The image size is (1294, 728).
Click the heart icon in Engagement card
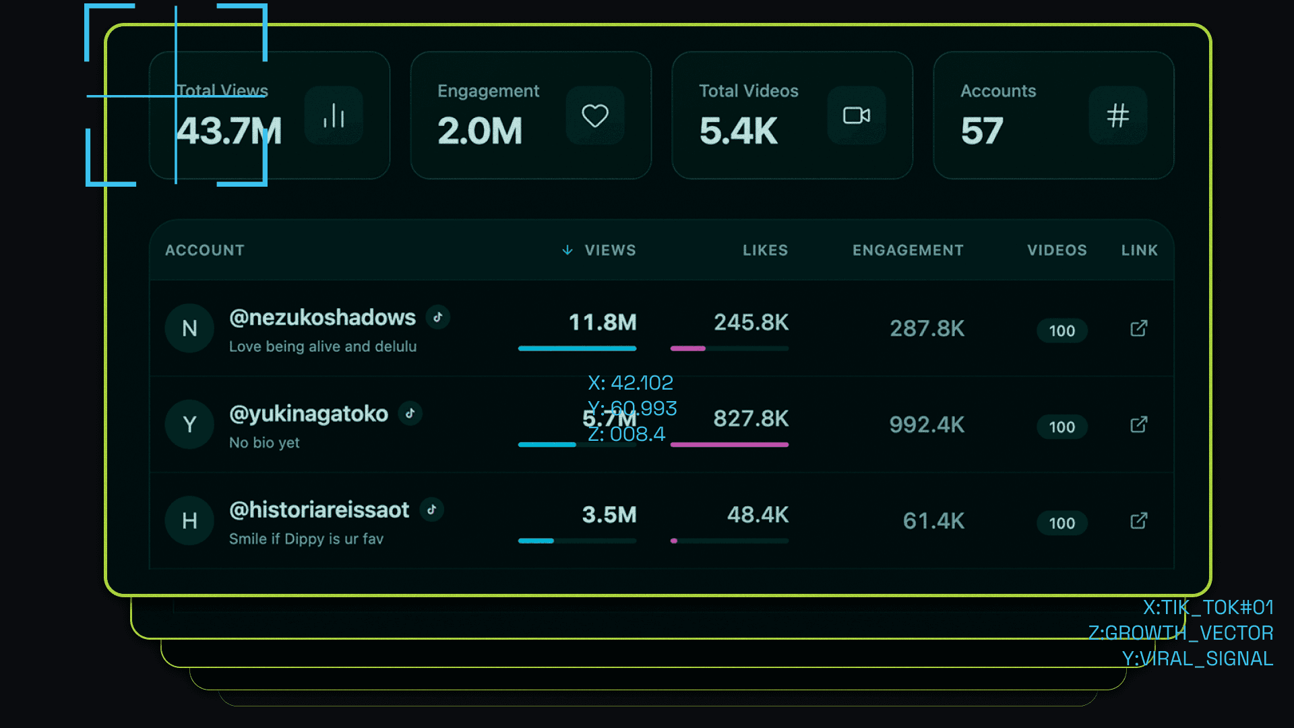click(x=595, y=115)
